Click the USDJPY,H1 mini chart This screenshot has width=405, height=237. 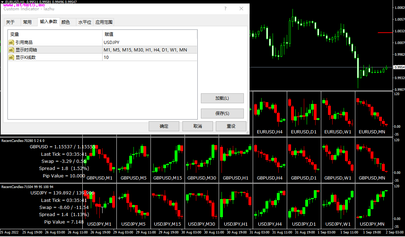[x=236, y=206]
